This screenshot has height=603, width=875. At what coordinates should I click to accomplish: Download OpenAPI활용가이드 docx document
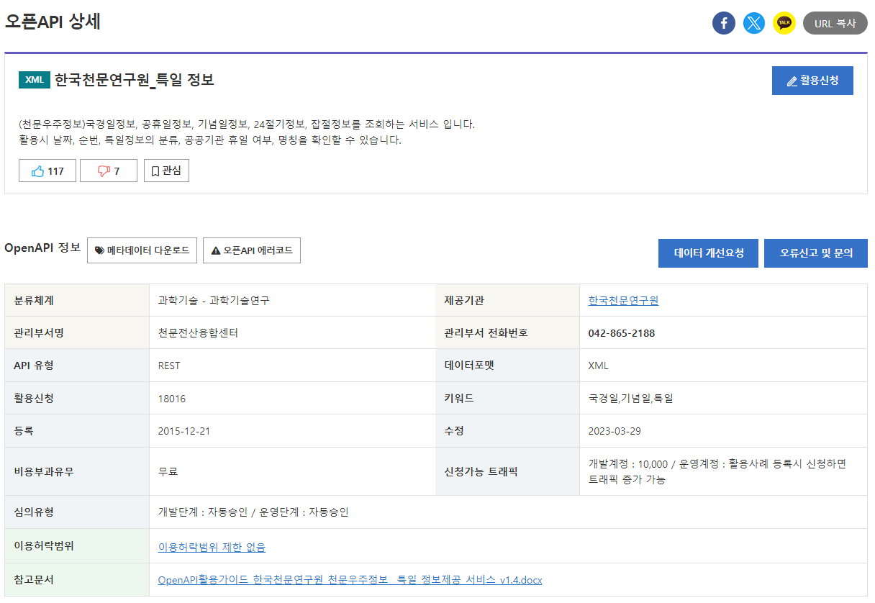tap(350, 580)
